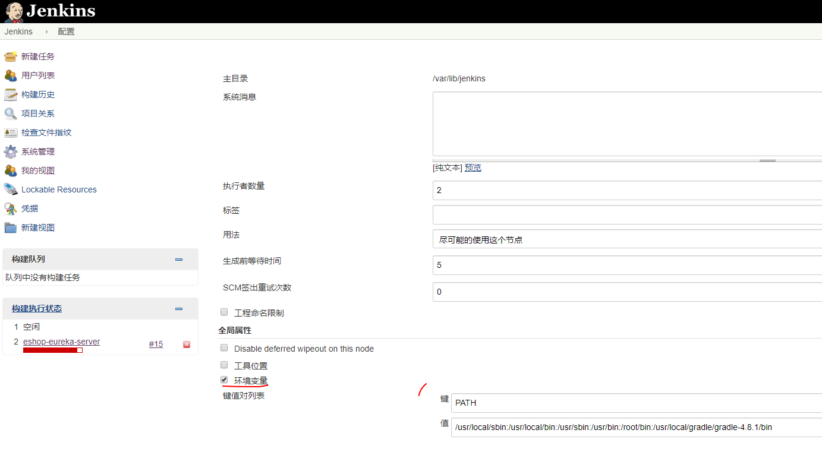The height and width of the screenshot is (455, 822).
Task: Open build #15 link
Action: [156, 344]
